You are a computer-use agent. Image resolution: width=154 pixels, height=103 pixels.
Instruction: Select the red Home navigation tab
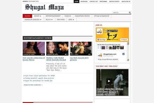[27, 16]
